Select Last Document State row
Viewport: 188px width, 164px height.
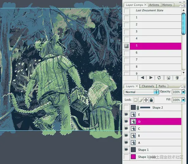(x=156, y=10)
